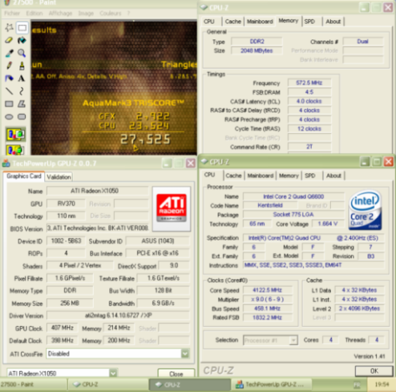Open the Processor #1 selection dropdown
This screenshot has width=396, height=392.
click(293, 340)
